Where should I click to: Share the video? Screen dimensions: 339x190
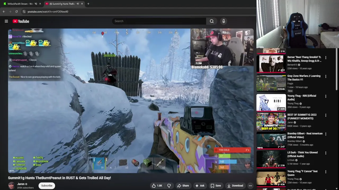[183, 186]
